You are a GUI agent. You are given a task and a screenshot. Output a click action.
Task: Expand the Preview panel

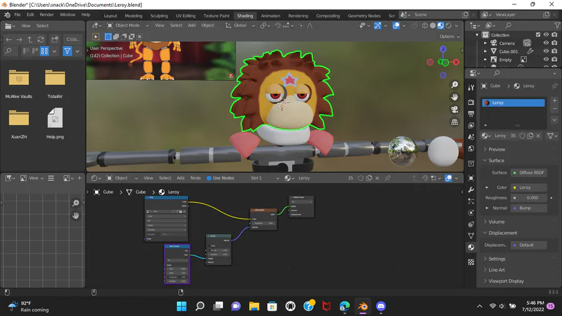click(496, 149)
